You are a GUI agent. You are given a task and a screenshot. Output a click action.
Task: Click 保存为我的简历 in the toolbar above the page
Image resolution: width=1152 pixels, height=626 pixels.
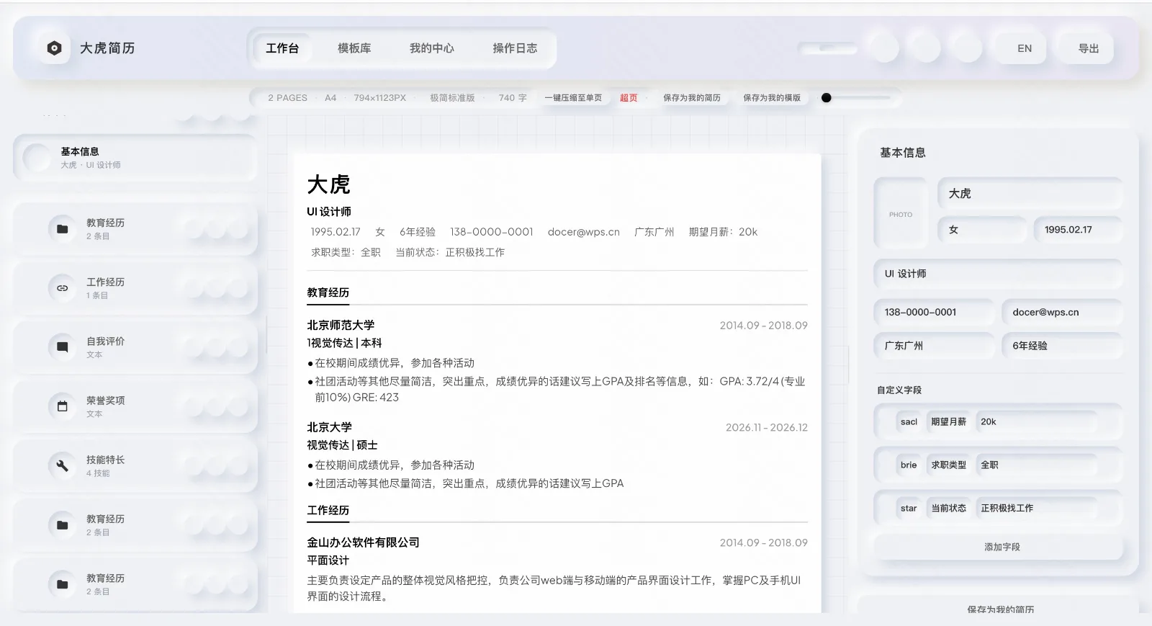point(692,98)
